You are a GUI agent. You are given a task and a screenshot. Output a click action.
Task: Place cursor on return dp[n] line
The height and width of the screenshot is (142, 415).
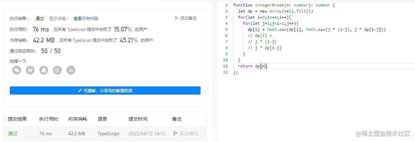click(252, 66)
